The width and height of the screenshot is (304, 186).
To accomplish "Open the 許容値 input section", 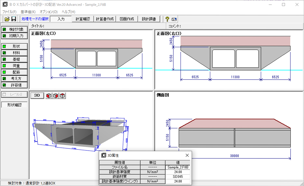I will 14,85.
